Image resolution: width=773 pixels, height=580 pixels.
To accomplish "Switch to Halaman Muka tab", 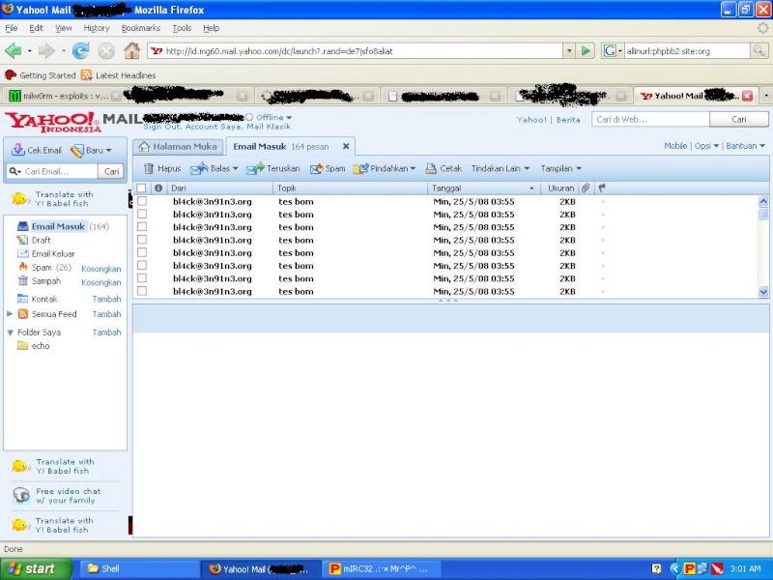I will click(178, 147).
